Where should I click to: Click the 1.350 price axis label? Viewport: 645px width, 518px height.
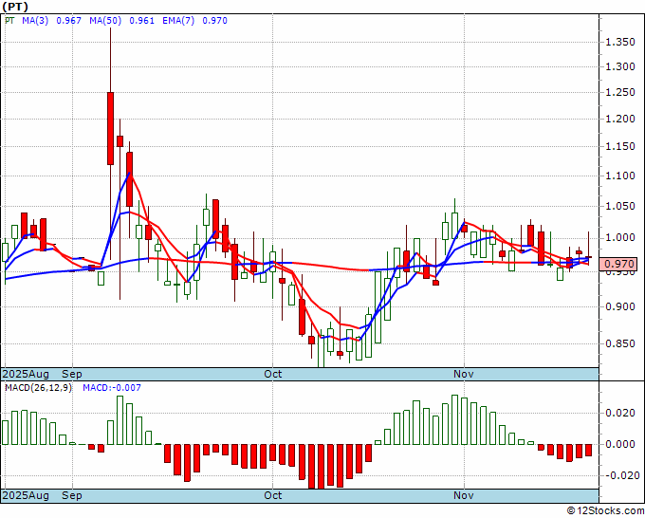click(620, 42)
